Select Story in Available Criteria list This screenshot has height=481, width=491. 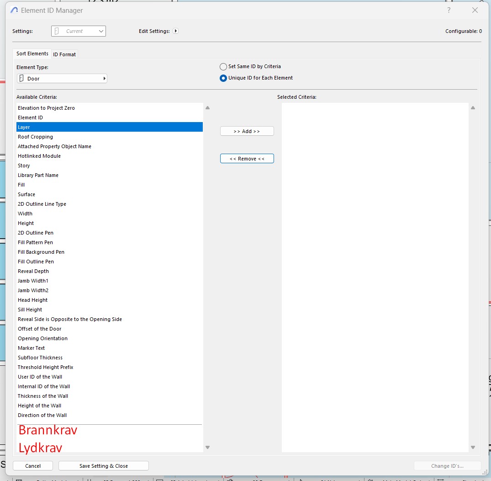coord(24,166)
